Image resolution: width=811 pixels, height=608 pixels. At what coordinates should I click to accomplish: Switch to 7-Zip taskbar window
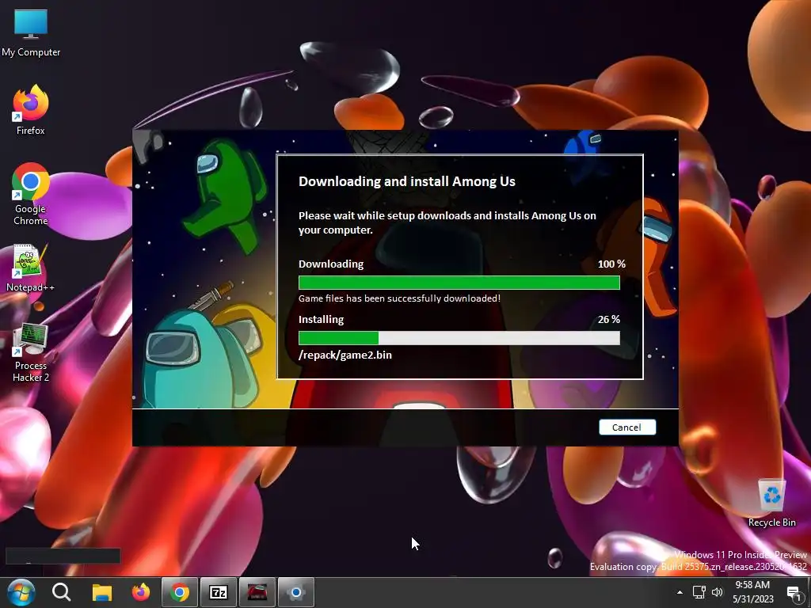(219, 592)
